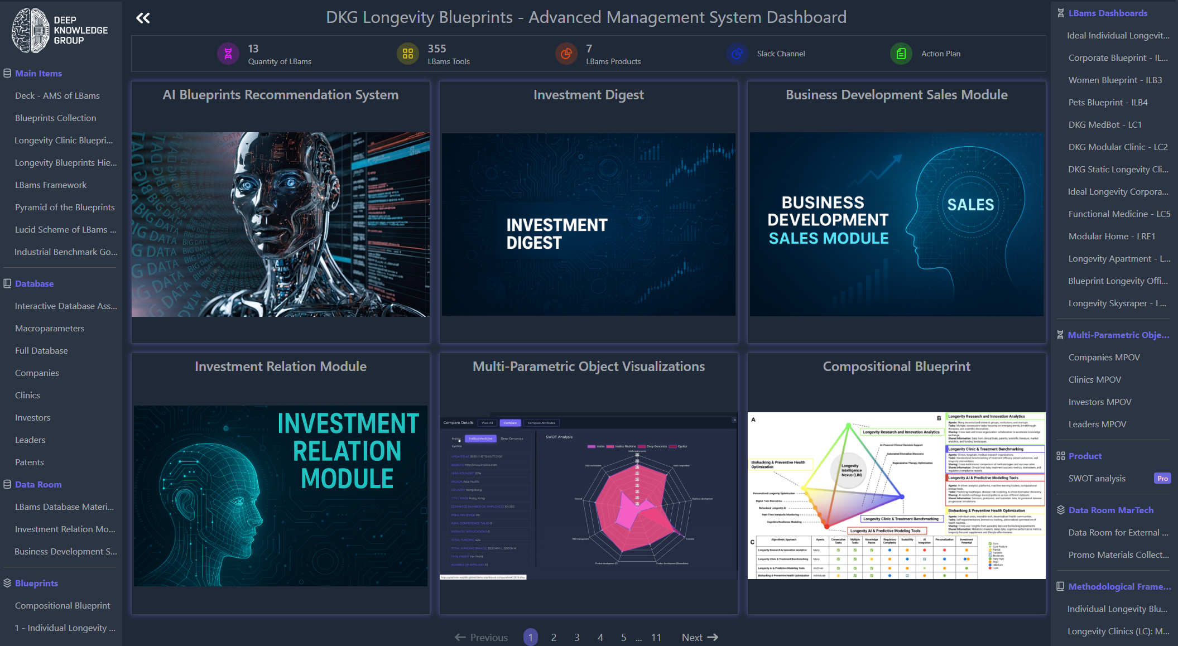Screen dimensions: 1178x646
Task: Select Companies MPOV from the right panel
Action: pyautogui.click(x=1104, y=357)
